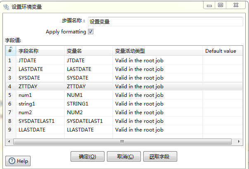Screen dimensions: 249x169
Task: Click the horizontal scrollbar thumb in the table
Action: point(122,141)
